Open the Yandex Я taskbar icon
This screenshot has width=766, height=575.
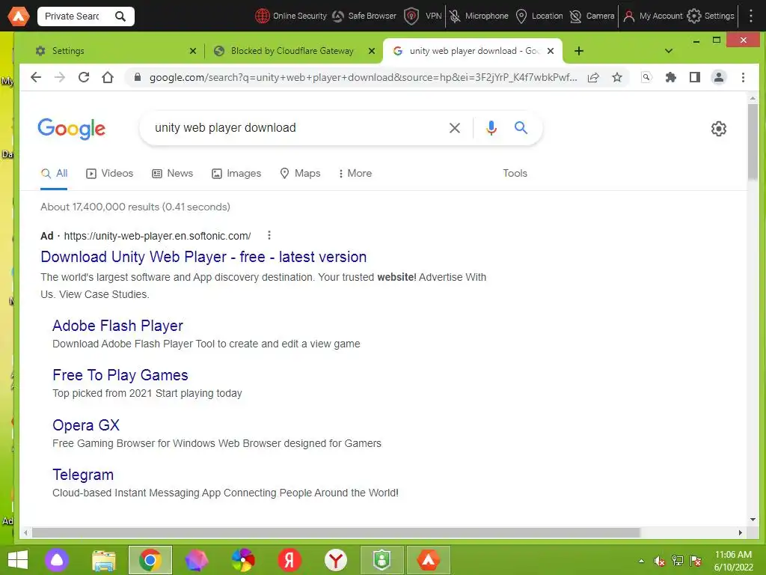pyautogui.click(x=289, y=560)
